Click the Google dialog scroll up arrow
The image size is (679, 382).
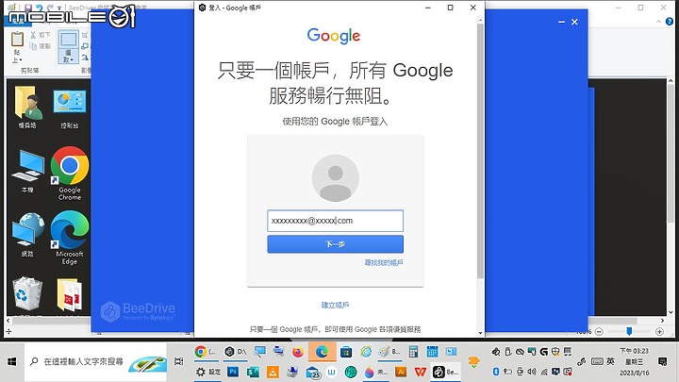point(480,20)
